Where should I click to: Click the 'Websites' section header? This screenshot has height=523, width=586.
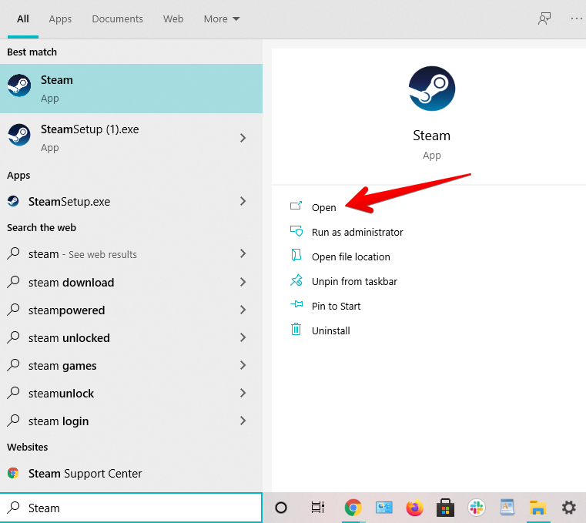pos(27,447)
